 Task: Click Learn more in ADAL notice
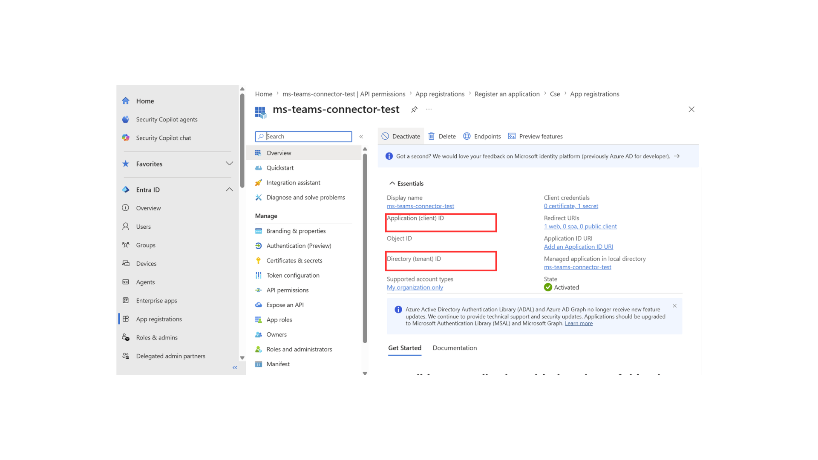click(579, 324)
